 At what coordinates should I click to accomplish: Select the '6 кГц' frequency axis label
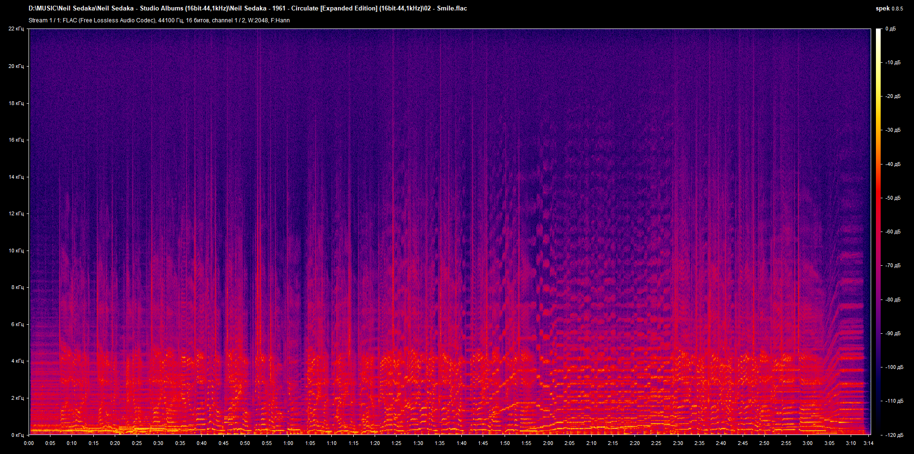tap(18, 324)
